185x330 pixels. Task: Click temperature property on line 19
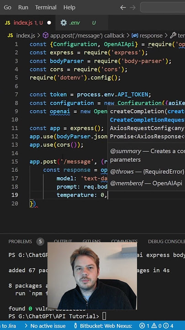(75, 195)
